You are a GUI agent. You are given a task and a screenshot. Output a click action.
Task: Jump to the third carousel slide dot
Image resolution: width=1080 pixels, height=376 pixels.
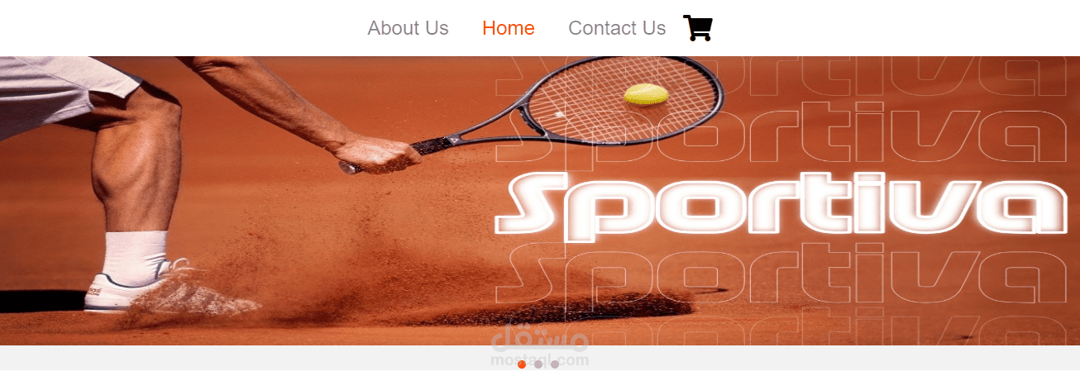(x=555, y=364)
